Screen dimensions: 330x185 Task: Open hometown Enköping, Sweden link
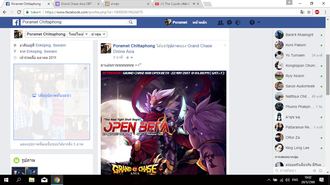pyautogui.click(x=42, y=51)
